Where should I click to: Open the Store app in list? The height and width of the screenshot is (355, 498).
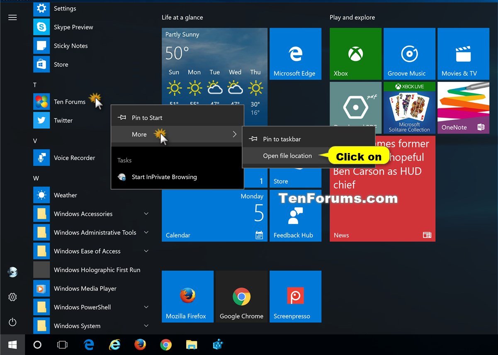coord(61,64)
